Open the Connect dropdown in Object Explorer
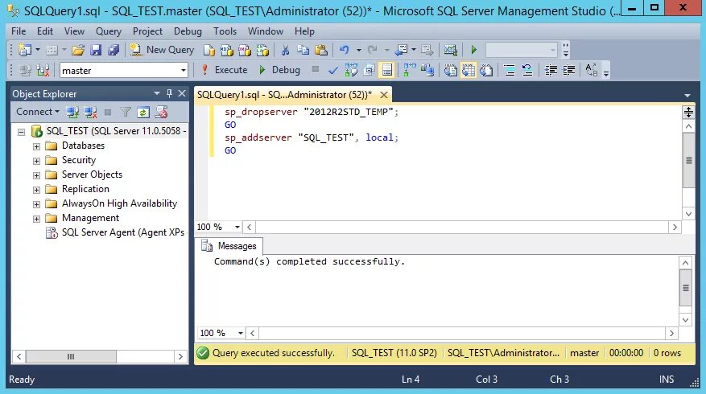Screen dimensions: 706x394 coord(38,112)
